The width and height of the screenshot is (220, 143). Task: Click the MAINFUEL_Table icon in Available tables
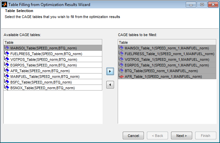pyautogui.click(x=7, y=76)
